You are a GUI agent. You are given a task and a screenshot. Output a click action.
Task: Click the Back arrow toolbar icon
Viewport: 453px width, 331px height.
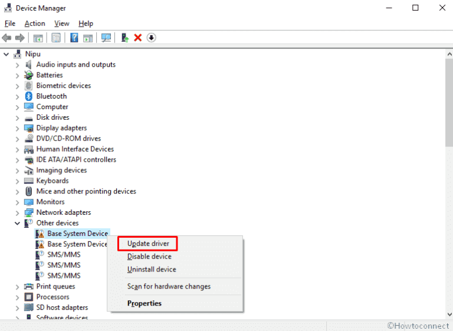6,38
